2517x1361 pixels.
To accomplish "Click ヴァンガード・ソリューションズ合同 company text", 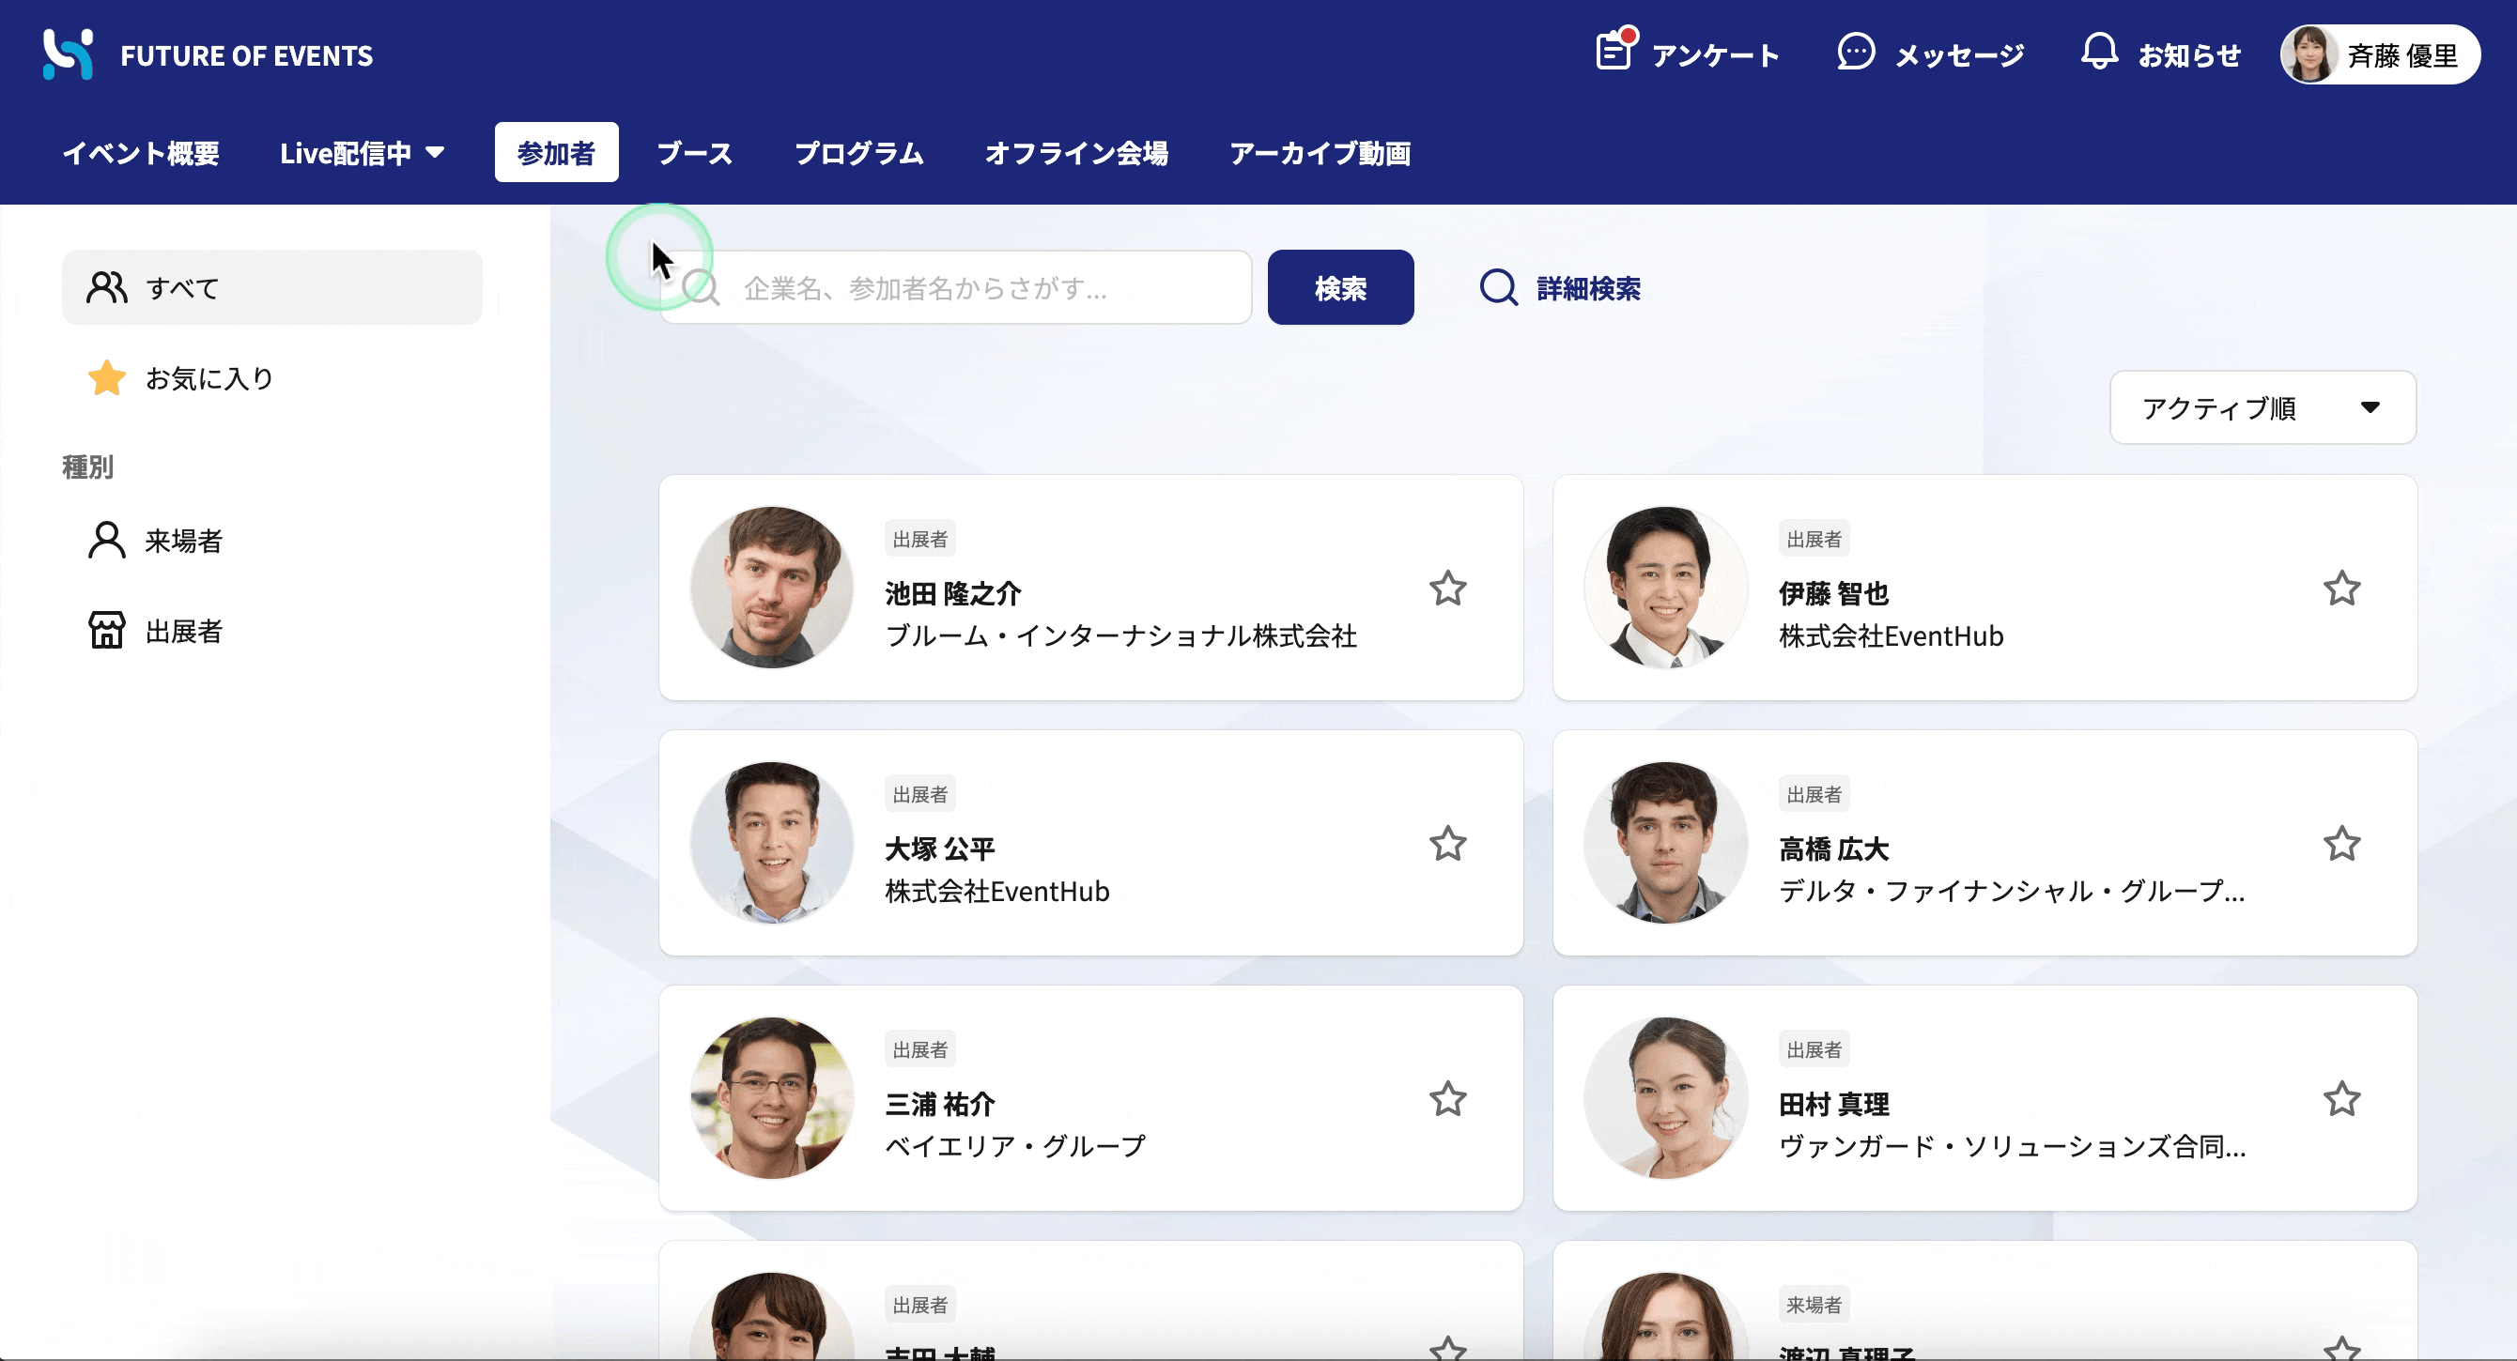I will pos(2012,1146).
